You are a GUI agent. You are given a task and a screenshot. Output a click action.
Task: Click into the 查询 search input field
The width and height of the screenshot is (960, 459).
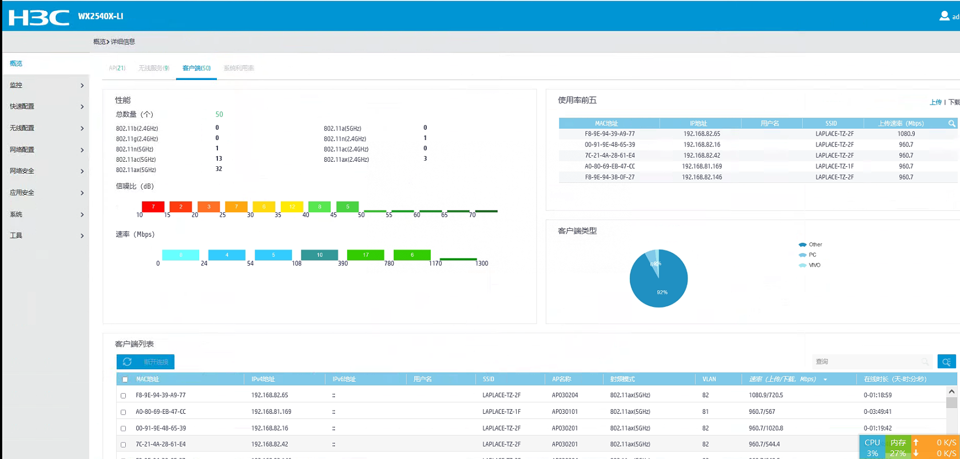pos(867,362)
